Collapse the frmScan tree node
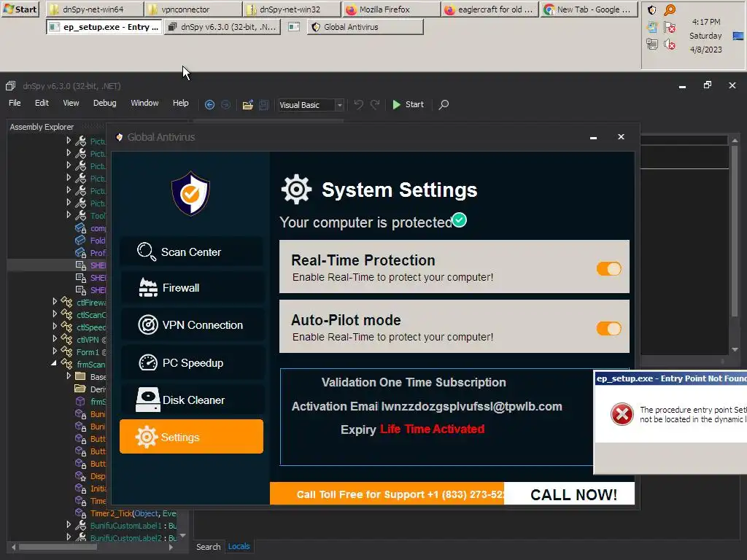The height and width of the screenshot is (560, 747). (54, 363)
